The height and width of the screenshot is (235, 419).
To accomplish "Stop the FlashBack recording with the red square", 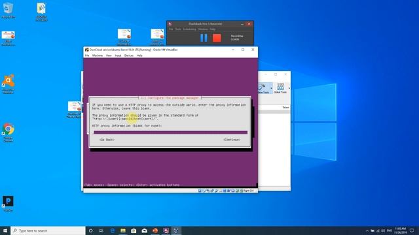I will [x=217, y=38].
